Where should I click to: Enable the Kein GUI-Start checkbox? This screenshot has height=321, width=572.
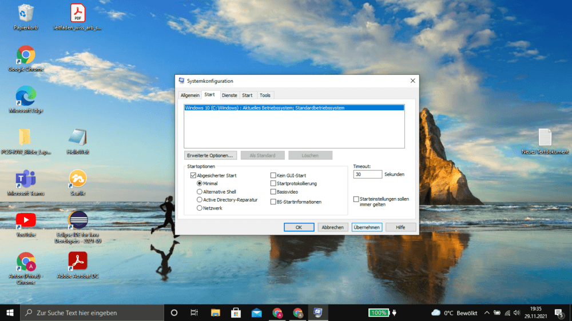pos(273,175)
